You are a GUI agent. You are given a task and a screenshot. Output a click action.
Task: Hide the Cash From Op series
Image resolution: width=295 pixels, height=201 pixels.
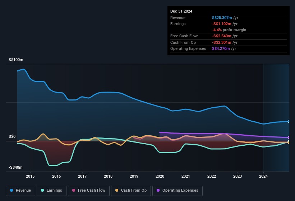pyautogui.click(x=131, y=191)
